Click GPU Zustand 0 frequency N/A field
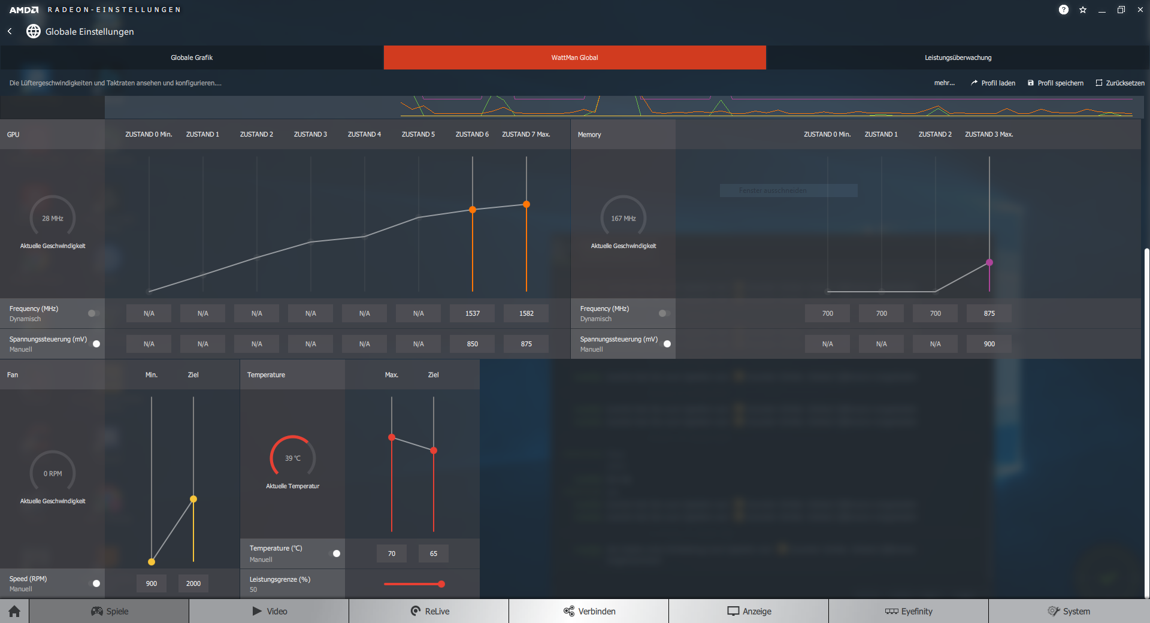The height and width of the screenshot is (623, 1150). pos(149,313)
